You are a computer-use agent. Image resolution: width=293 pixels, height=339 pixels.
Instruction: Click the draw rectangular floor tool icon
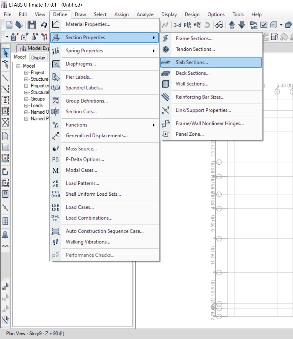(5, 147)
